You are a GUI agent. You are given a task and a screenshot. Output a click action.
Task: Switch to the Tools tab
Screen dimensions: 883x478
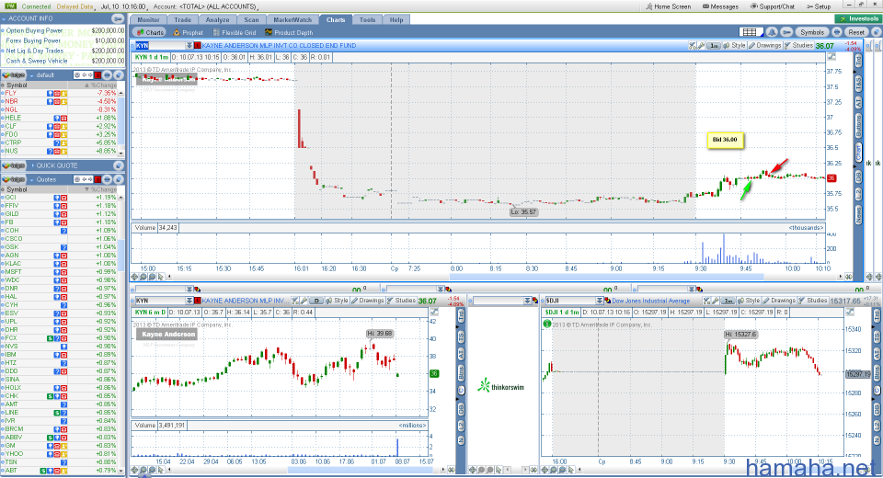(367, 19)
